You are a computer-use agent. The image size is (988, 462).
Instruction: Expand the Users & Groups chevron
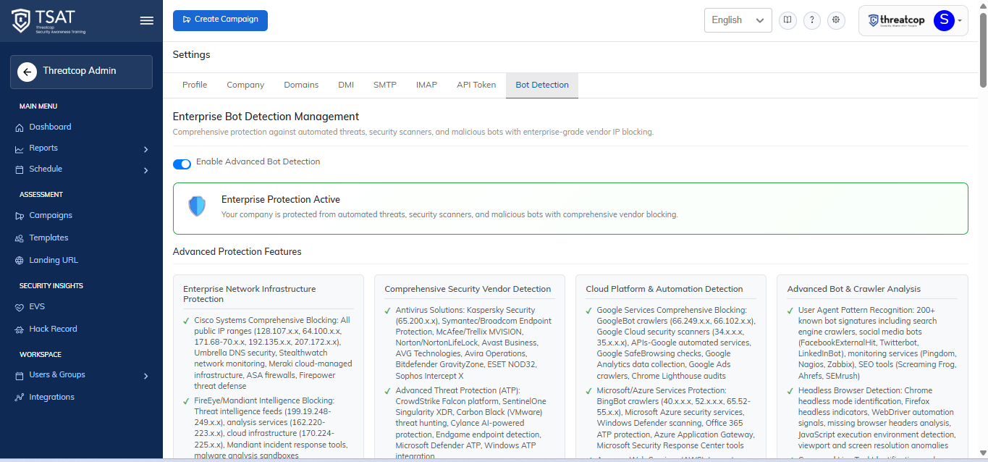[x=145, y=376]
